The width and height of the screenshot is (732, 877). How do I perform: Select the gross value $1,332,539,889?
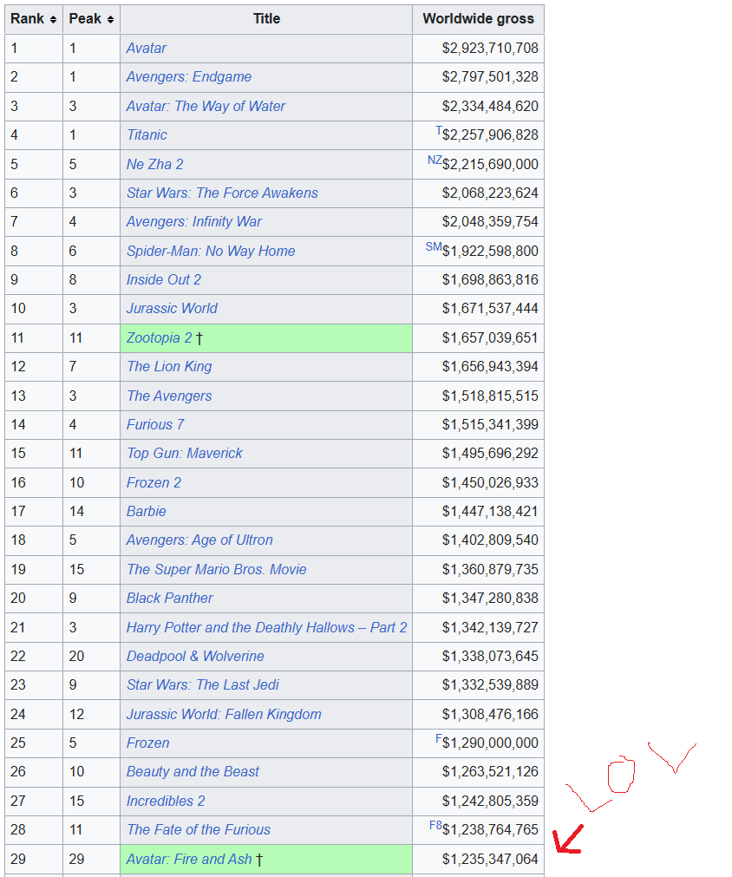pos(490,684)
